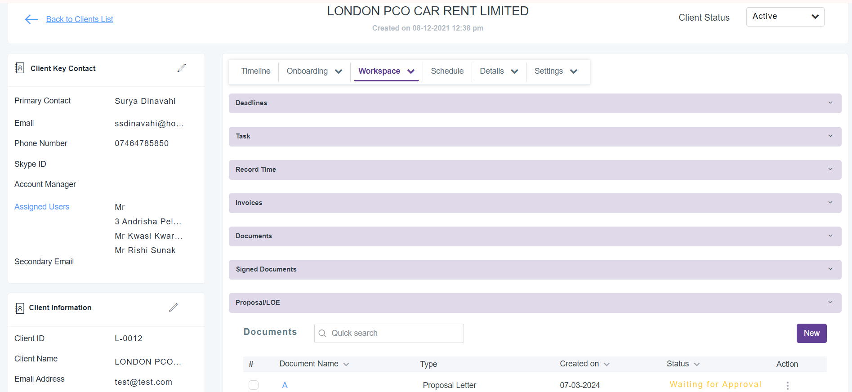This screenshot has height=392, width=852.
Task: Expand the Invoices section
Action: click(x=535, y=203)
